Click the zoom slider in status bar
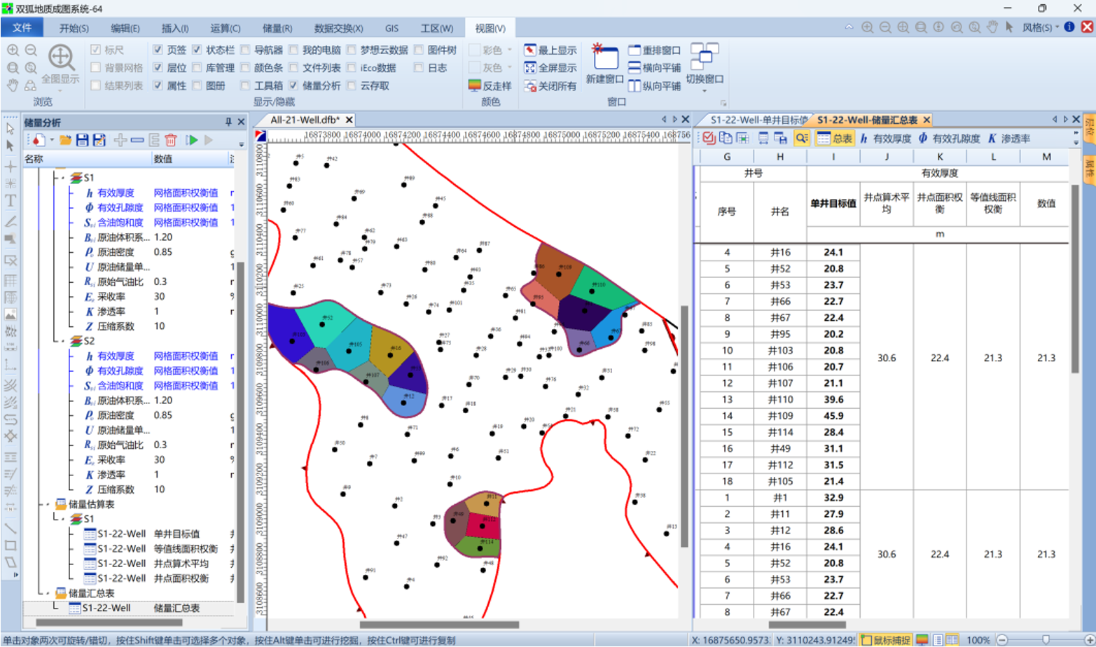1096x647 pixels. coord(1045,640)
